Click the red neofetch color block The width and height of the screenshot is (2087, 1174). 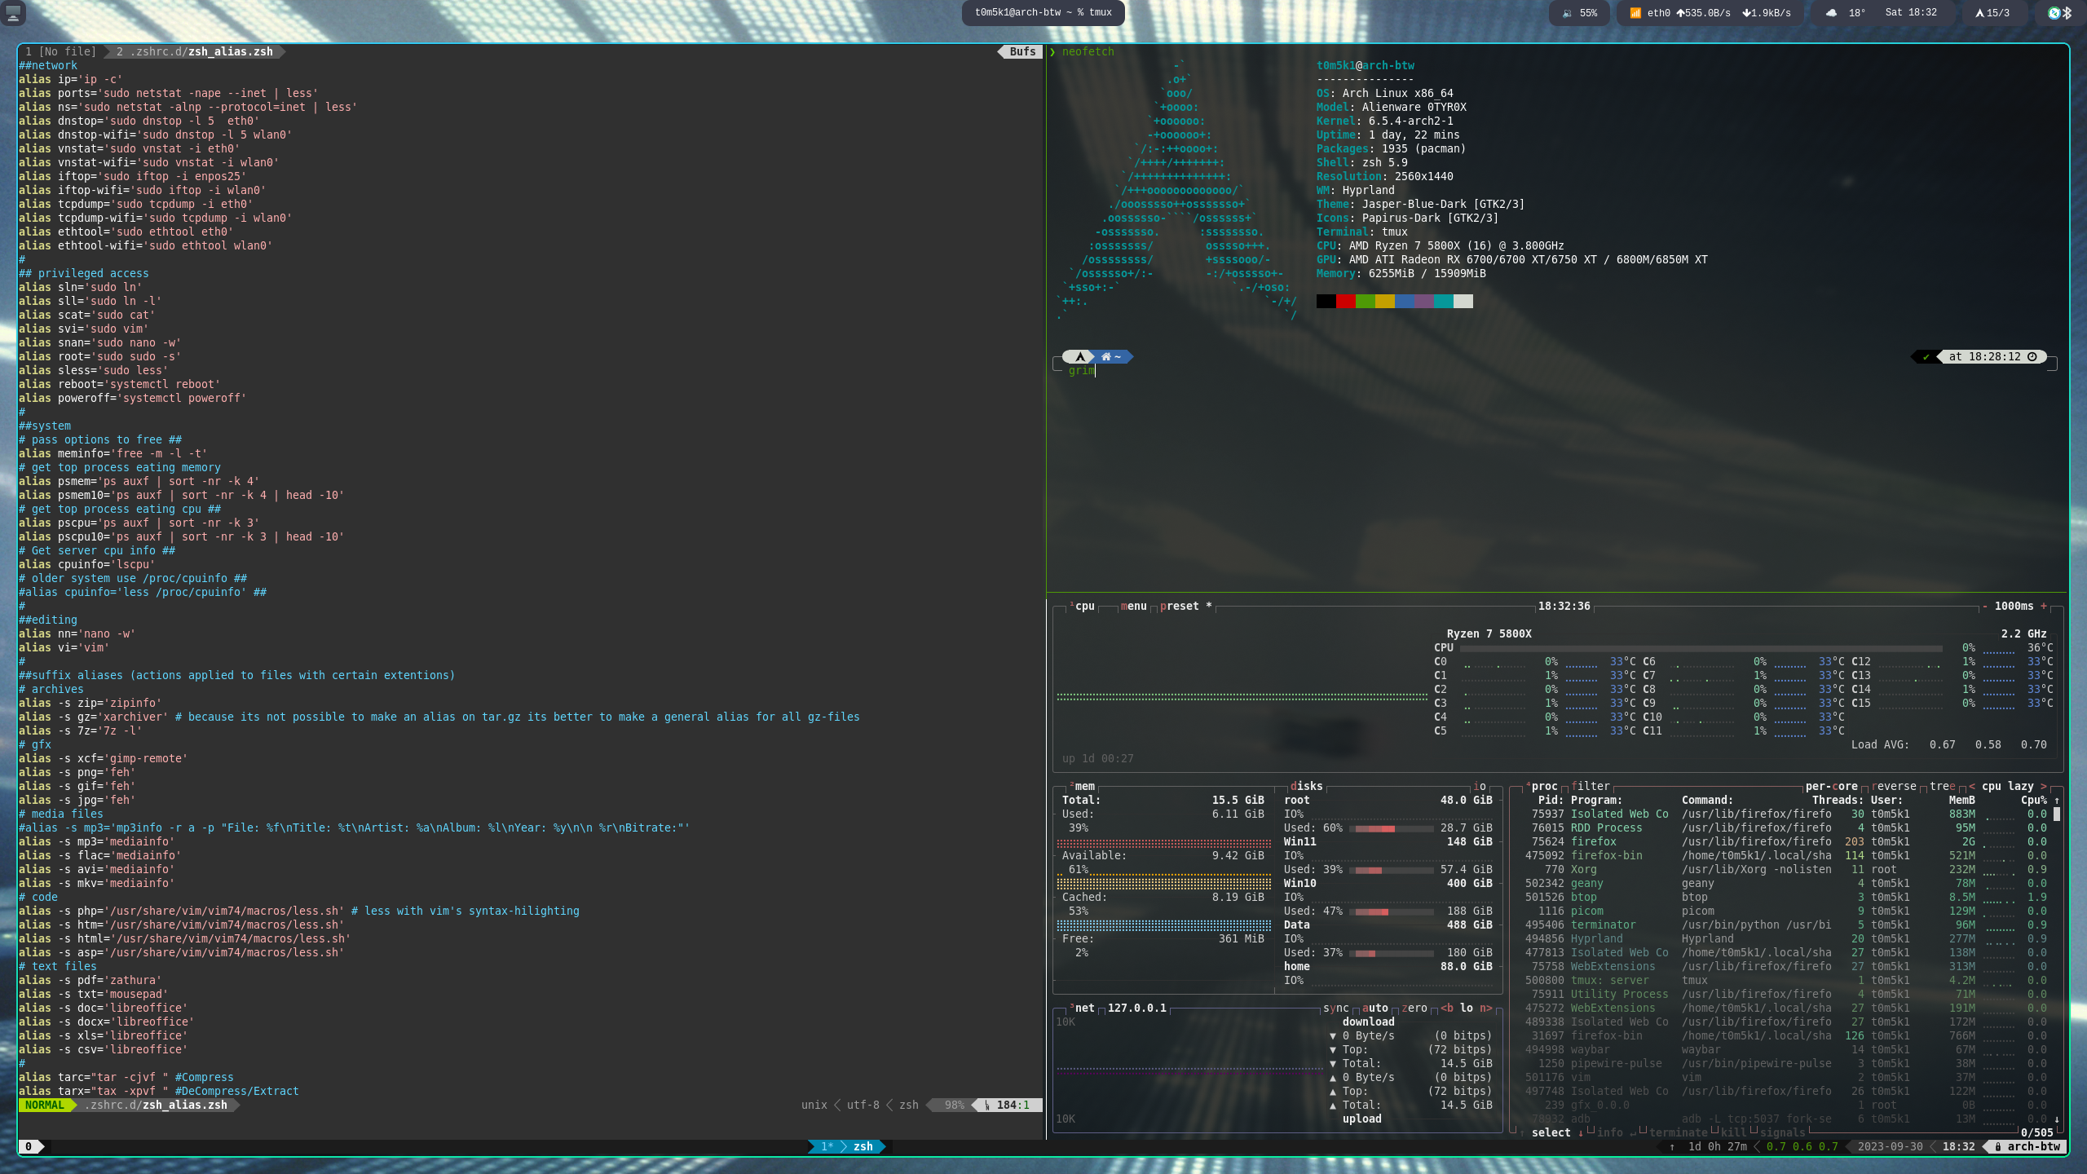pos(1346,301)
